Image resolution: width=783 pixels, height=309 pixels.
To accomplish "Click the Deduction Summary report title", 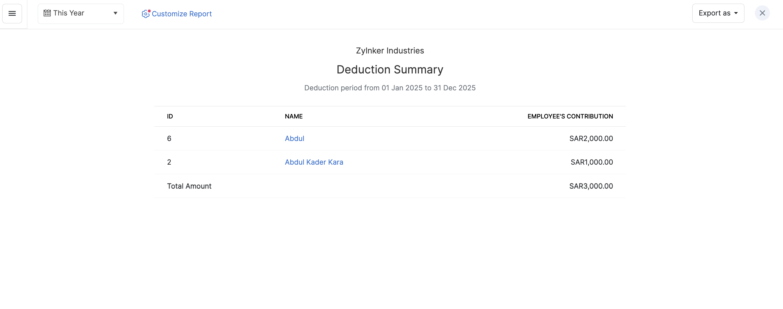I will point(390,70).
